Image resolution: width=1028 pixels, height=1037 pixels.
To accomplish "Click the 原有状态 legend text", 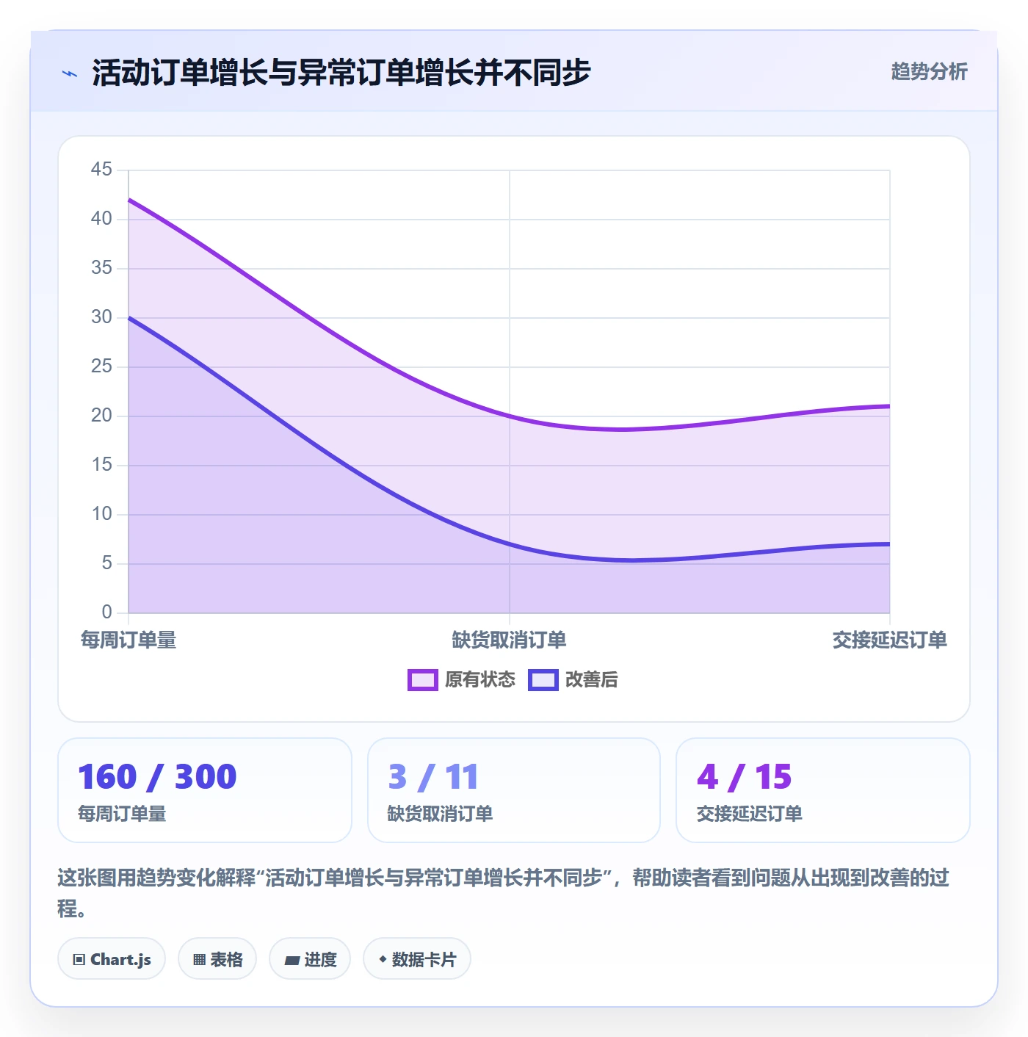I will click(x=480, y=680).
